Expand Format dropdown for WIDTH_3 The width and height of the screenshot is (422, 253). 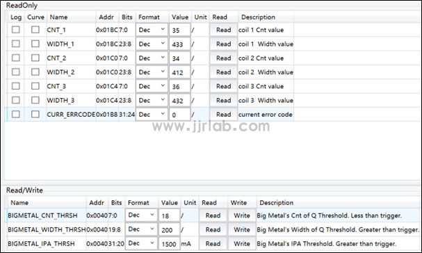[152, 100]
